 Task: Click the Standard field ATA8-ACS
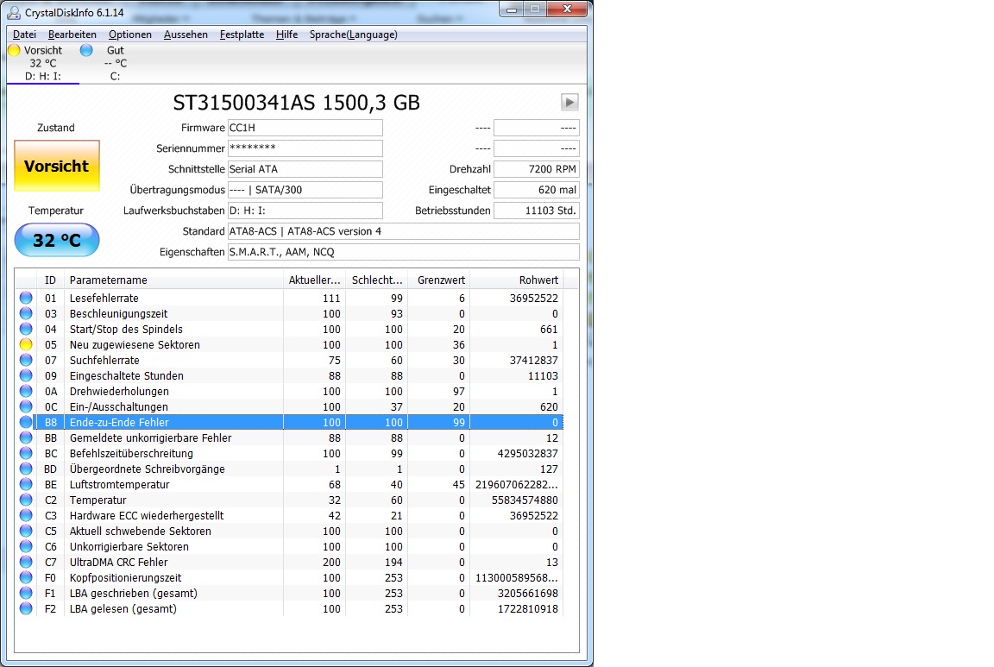(x=404, y=231)
